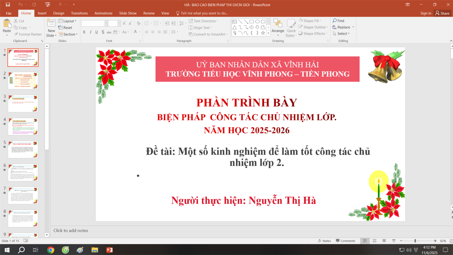The height and width of the screenshot is (255, 453).
Task: Expand the Section dropdown
Action: [68, 34]
